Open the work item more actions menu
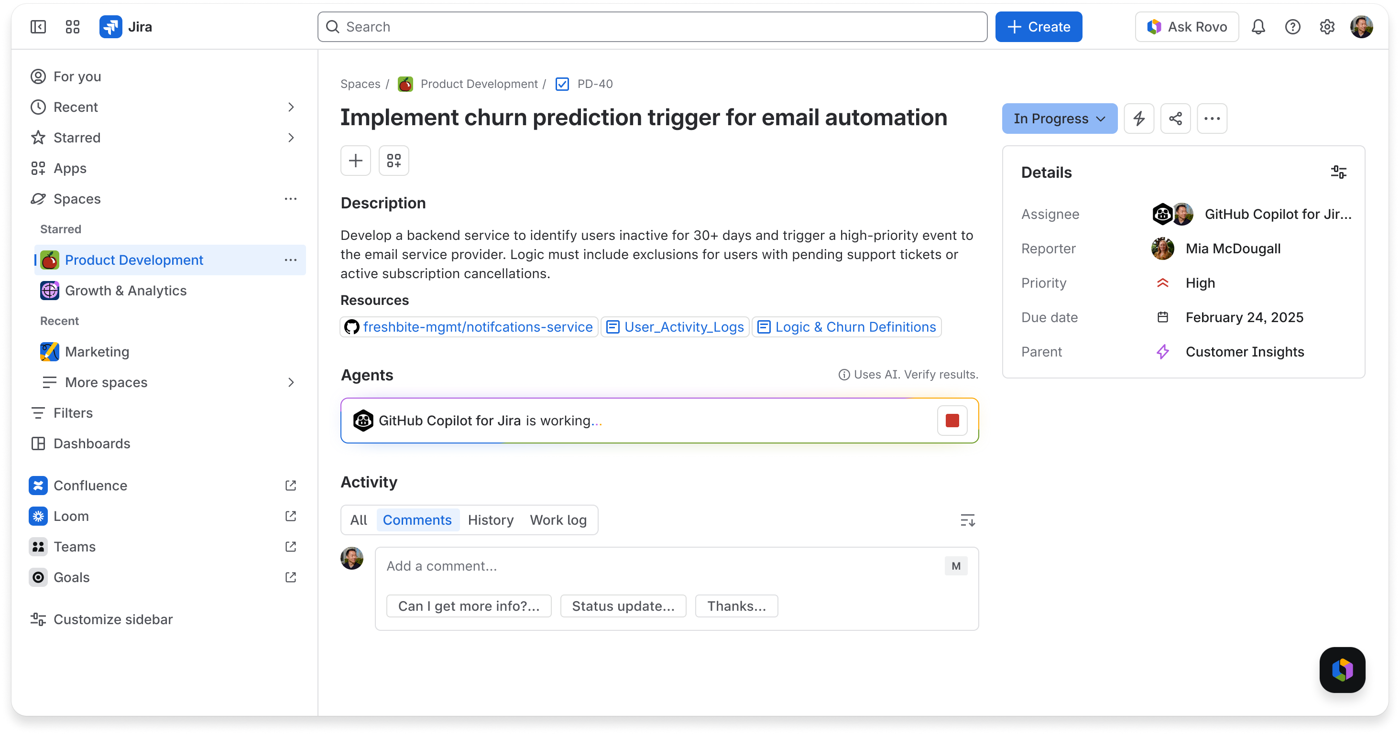 [1212, 119]
